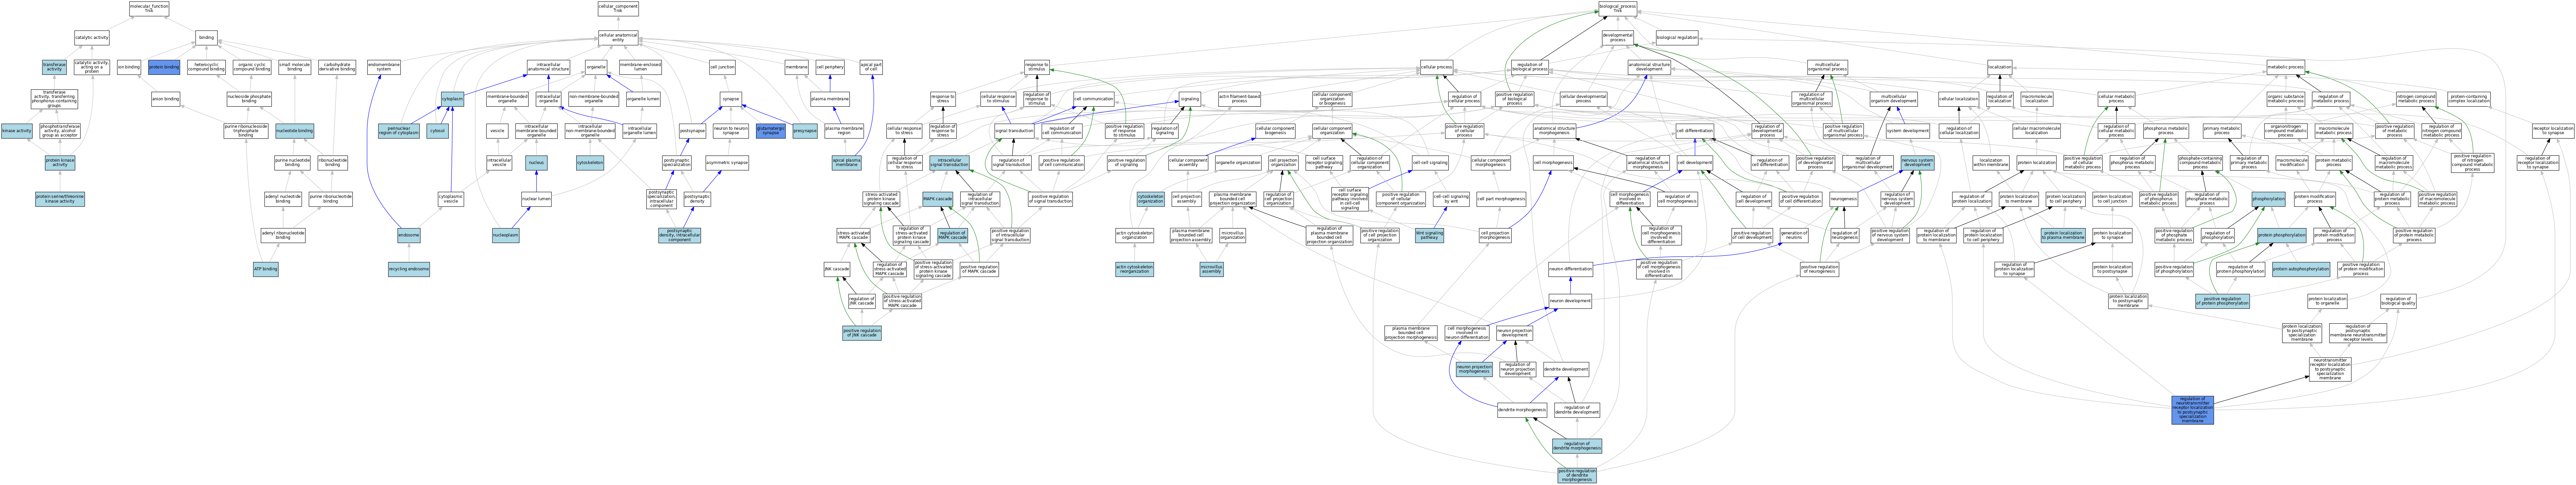Select the 'cytosol' node
This screenshot has height=485, width=2576.
438,131
